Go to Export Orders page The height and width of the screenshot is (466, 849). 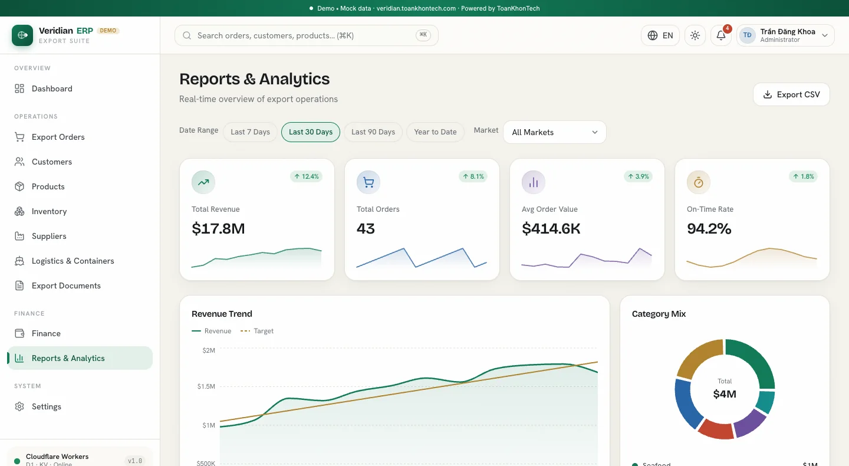pyautogui.click(x=80, y=137)
